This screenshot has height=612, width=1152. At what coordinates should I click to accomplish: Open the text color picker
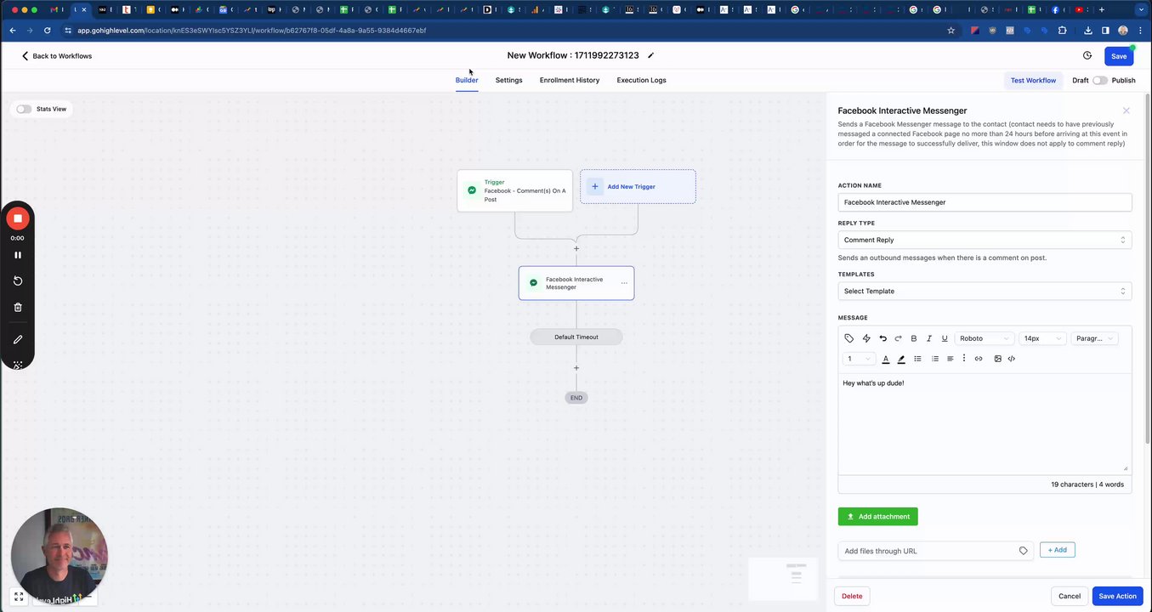point(885,359)
